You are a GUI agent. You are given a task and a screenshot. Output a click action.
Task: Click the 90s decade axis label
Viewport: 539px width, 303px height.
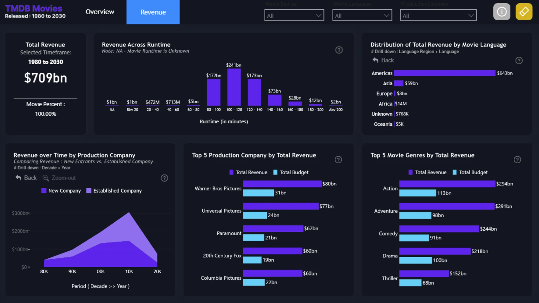(x=72, y=272)
